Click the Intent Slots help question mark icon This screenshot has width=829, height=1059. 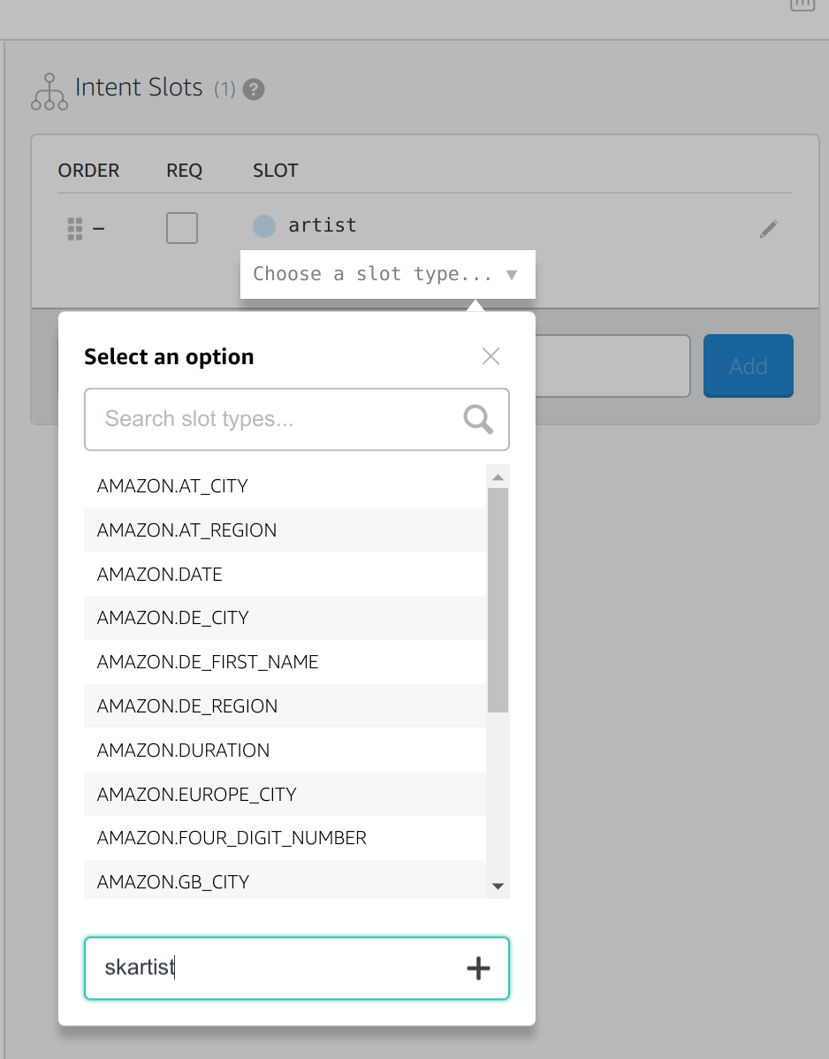tap(254, 89)
